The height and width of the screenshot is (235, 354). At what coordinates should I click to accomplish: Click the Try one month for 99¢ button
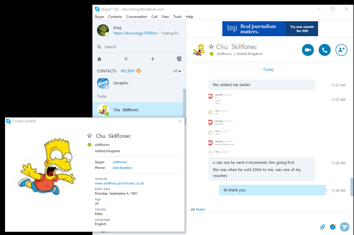click(302, 29)
